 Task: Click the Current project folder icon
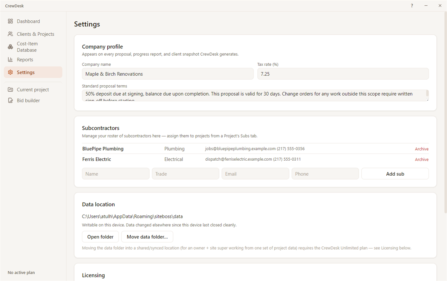10,90
